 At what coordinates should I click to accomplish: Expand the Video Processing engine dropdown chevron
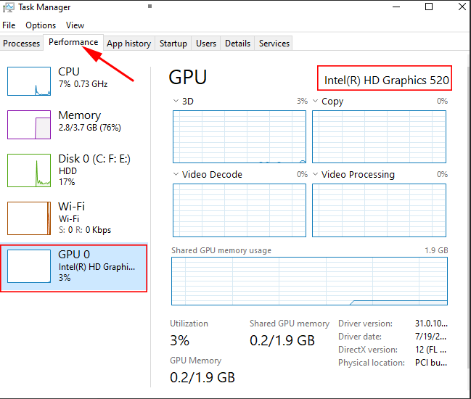(315, 174)
